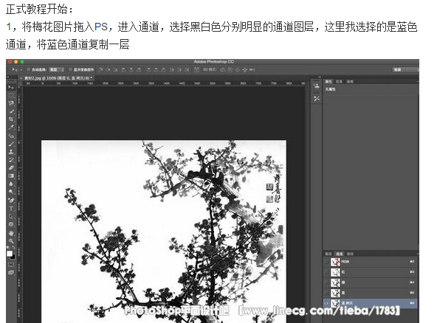Toggle Quick Mask mode icon
The width and height of the screenshot is (437, 323).
click(11, 265)
